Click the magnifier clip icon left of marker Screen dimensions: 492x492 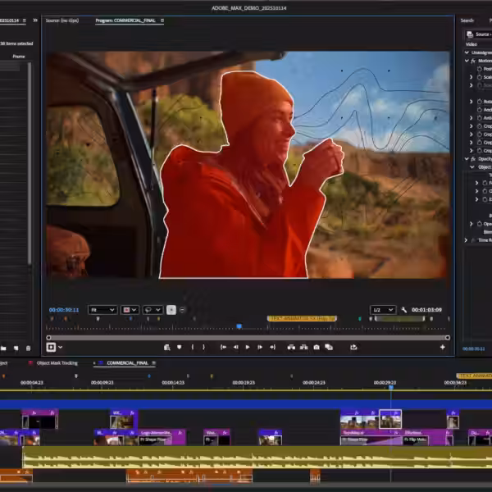[x=167, y=347]
